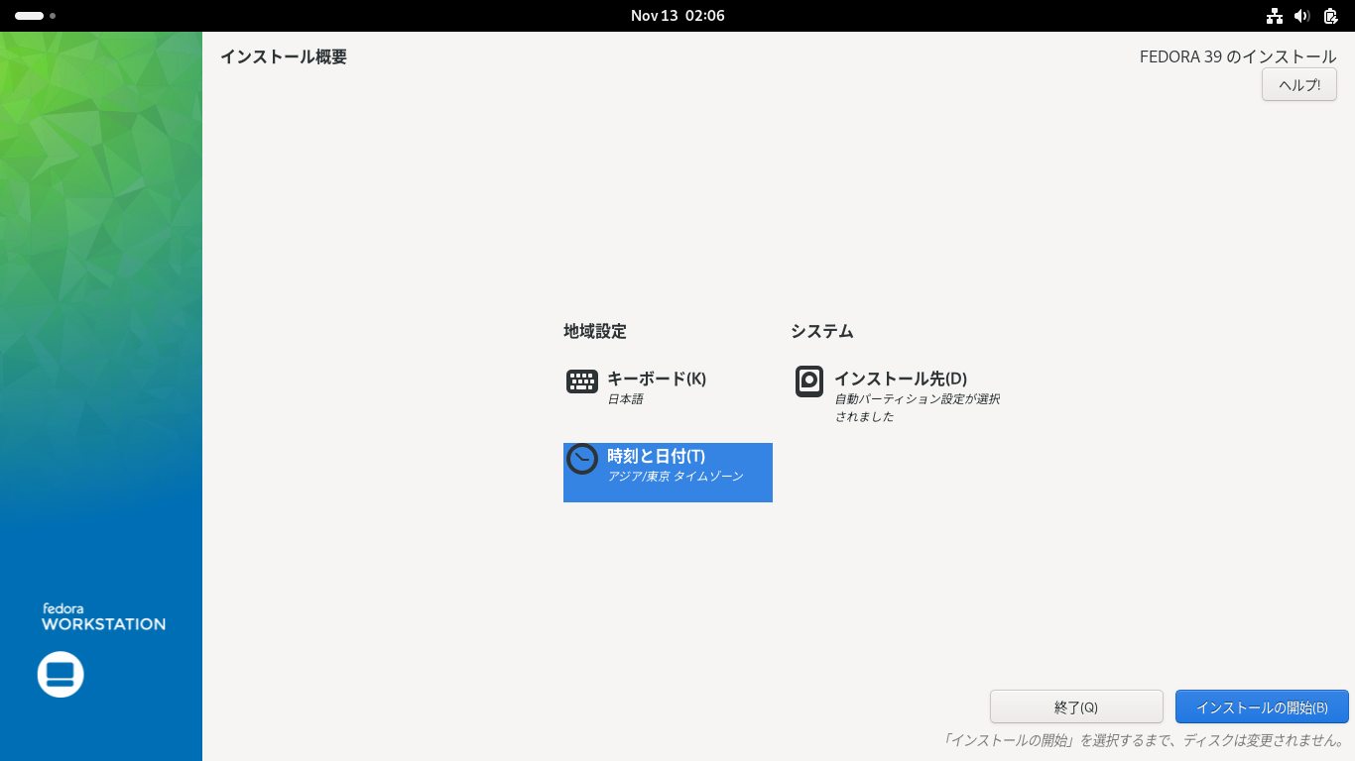This screenshot has height=761, width=1355.
Task: Click the 終了(Q) quit button
Action: (x=1076, y=707)
